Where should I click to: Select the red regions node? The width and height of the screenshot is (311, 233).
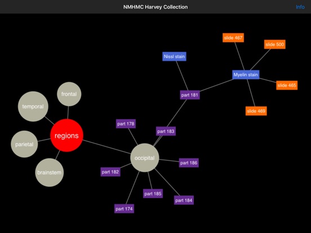click(x=66, y=136)
